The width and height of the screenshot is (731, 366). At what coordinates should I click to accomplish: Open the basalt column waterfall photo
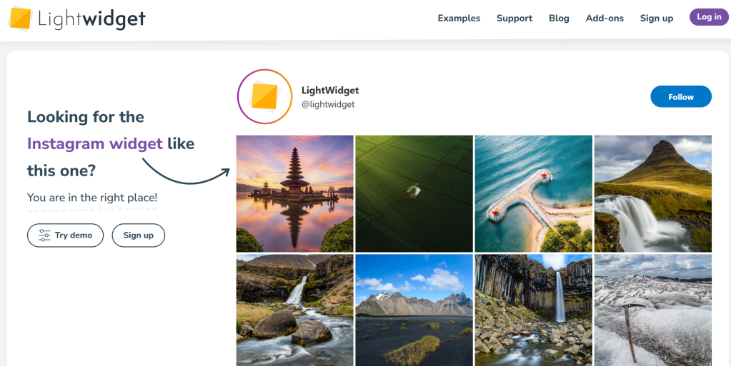tap(533, 310)
